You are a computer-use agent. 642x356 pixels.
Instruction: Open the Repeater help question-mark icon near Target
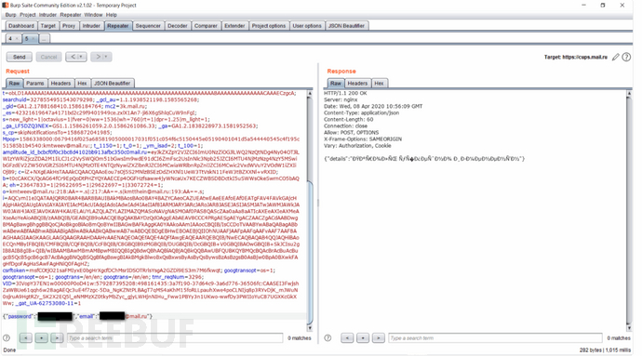[626, 58]
